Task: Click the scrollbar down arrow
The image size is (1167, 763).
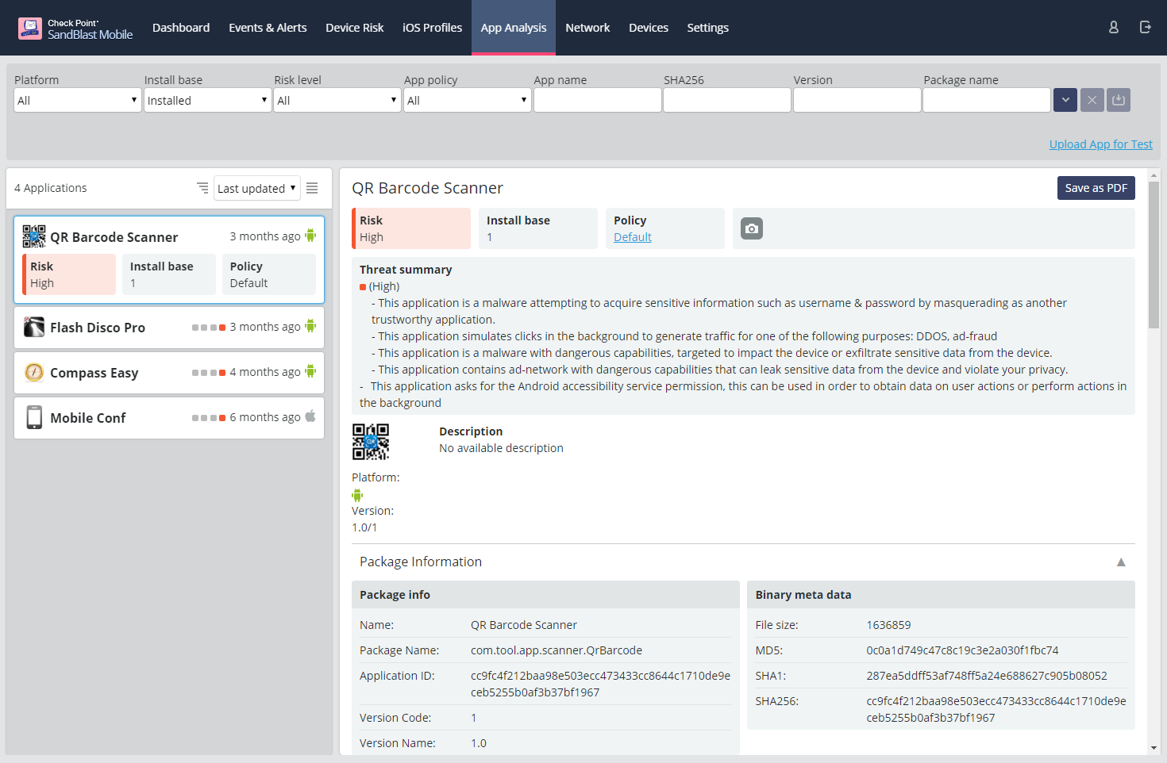Action: pos(1154,748)
